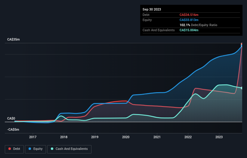Click the 102.1% Debt/Equity Ratio text

(198, 25)
